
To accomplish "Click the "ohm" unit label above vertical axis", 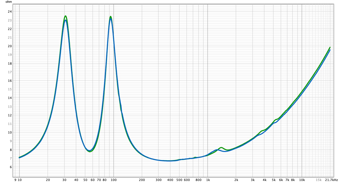I will 9,2.
